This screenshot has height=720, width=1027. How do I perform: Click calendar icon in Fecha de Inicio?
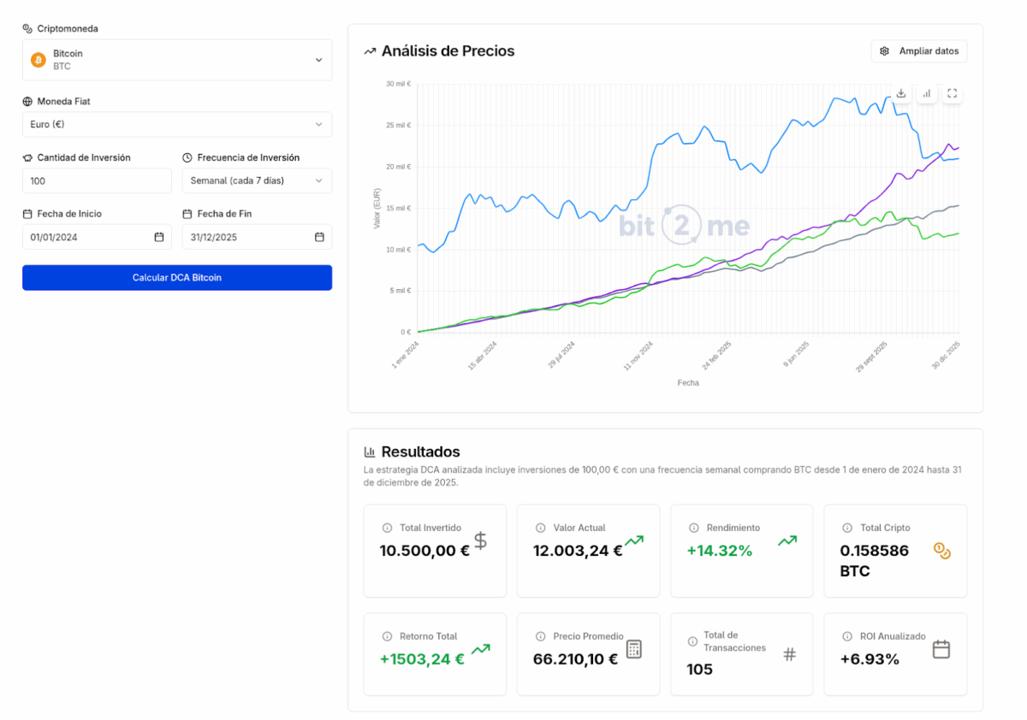pyautogui.click(x=159, y=237)
